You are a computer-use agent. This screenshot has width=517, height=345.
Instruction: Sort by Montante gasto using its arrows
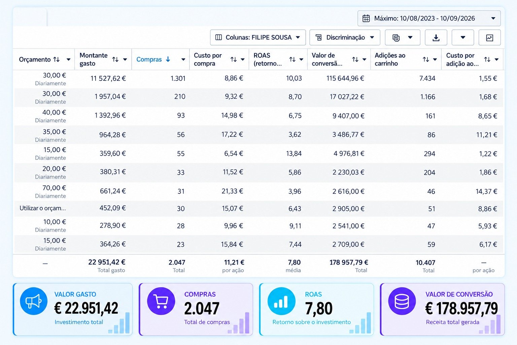point(115,59)
